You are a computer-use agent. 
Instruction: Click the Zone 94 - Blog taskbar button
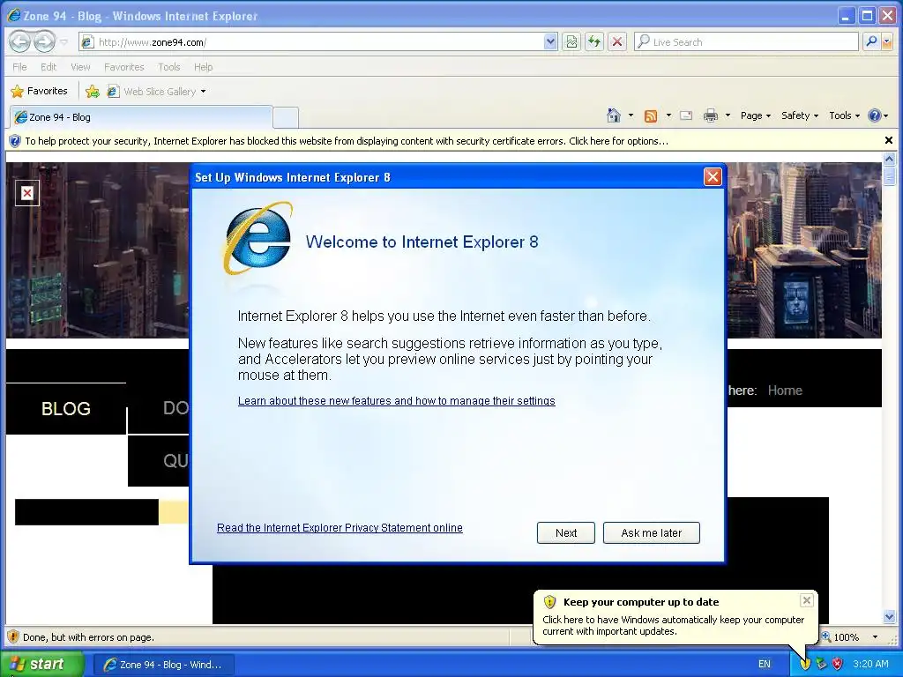[164, 665]
